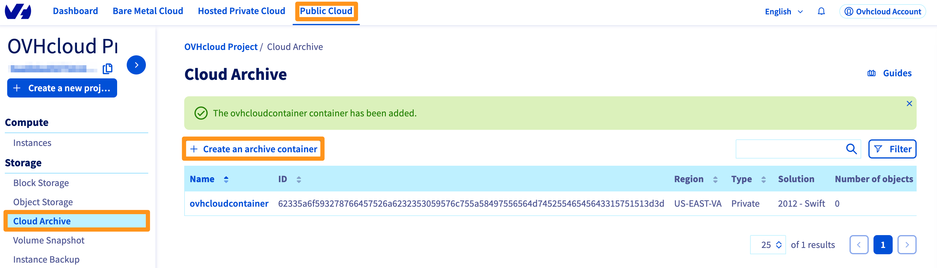This screenshot has height=268, width=937.
Task: Expand the English language dropdown
Action: tap(784, 12)
